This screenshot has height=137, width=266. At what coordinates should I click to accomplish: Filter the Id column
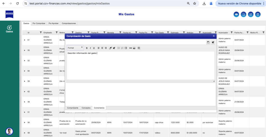[41, 32]
